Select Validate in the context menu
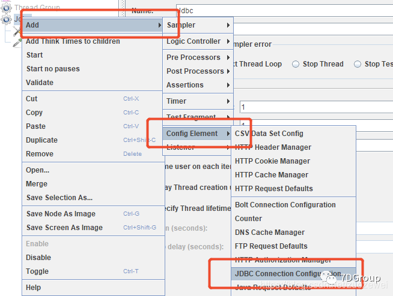The width and height of the screenshot is (393, 296). tap(92, 83)
